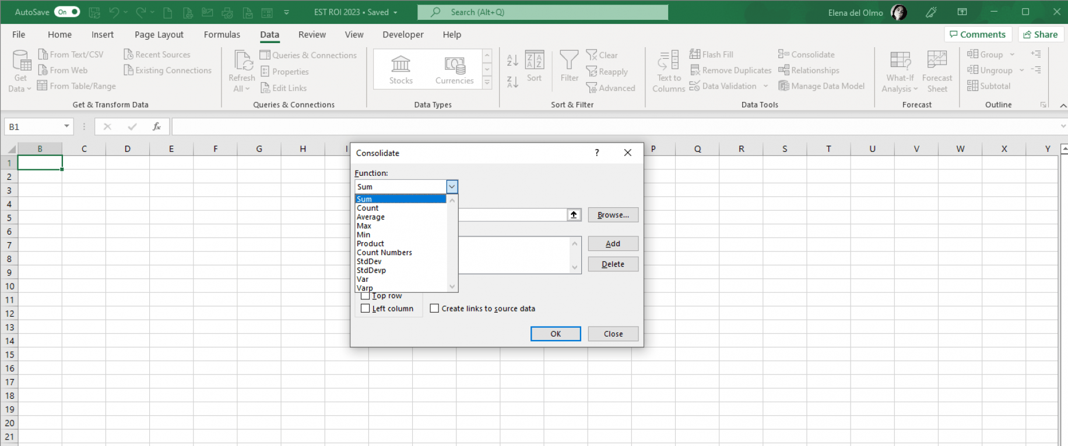Viewport: 1068px width, 446px height.
Task: Click the function list scrollbar
Action: coord(452,243)
